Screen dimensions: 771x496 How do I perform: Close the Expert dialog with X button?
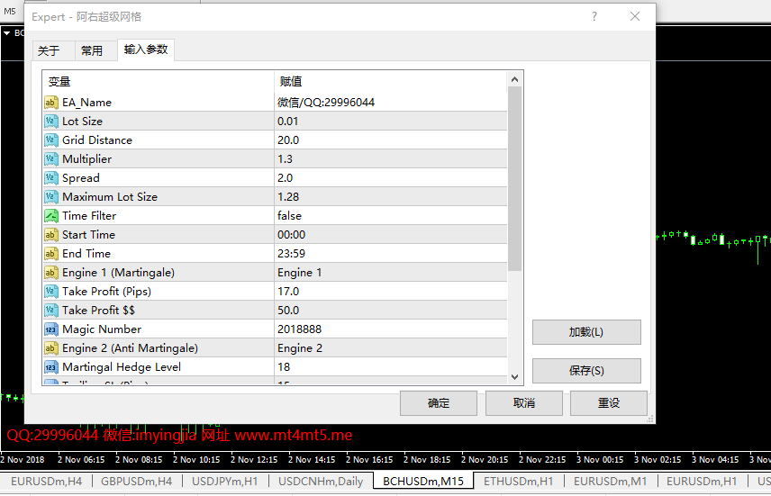point(635,17)
